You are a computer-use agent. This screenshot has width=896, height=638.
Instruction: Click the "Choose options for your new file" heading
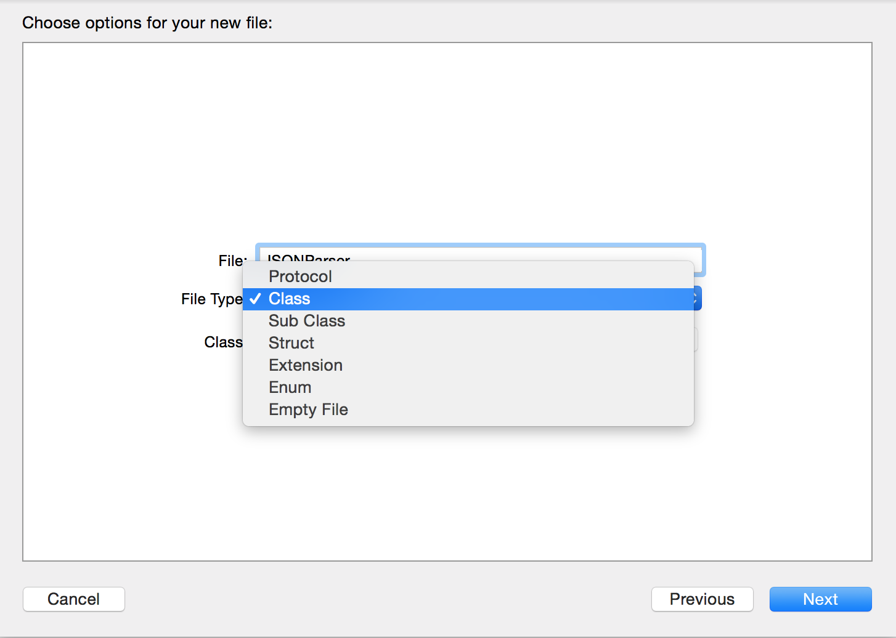coord(147,23)
